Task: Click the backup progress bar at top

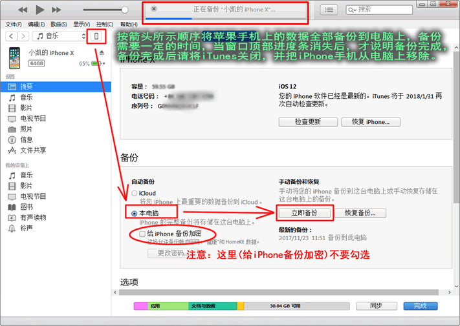Action: click(225, 19)
